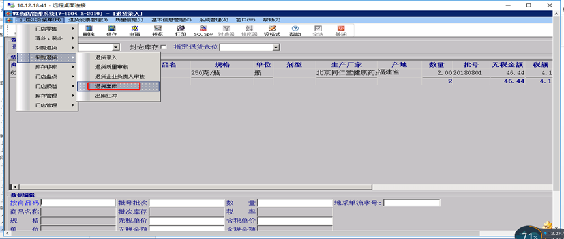564x239 pixels.
Task: Select 退货质量审核 submenu item
Action: click(111, 67)
